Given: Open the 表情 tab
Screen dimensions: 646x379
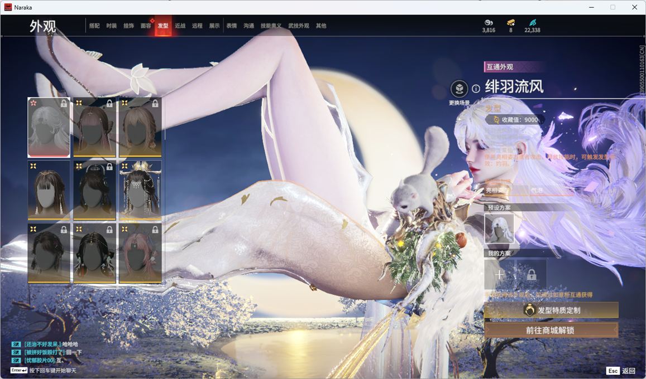Looking at the screenshot, I should 232,26.
